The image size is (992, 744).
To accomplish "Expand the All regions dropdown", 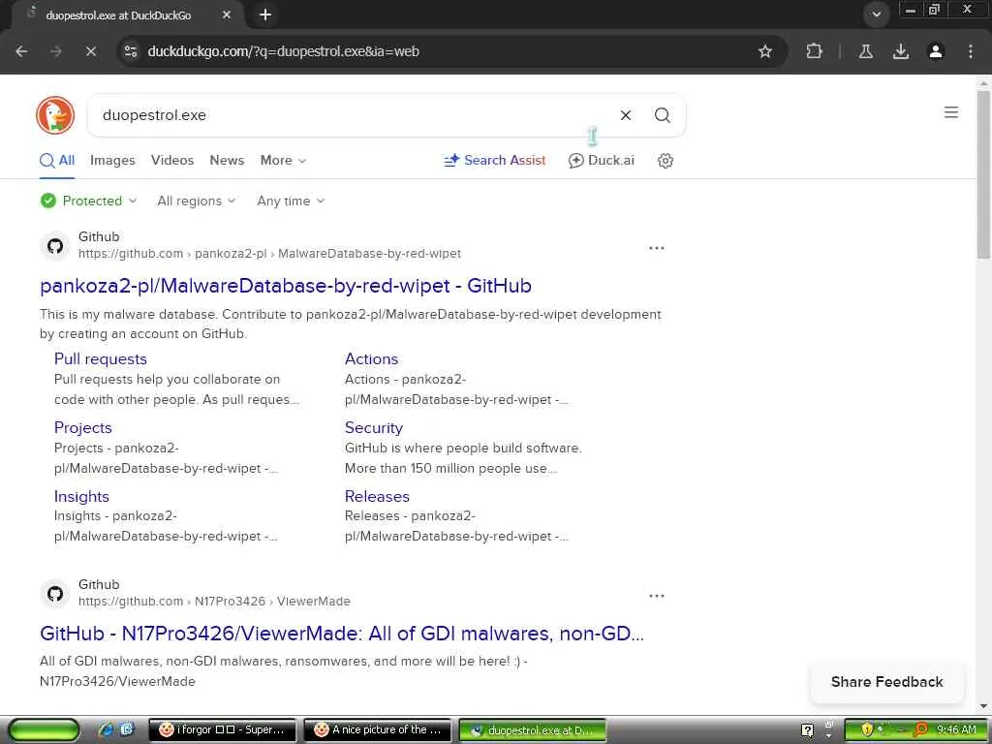I will [197, 201].
